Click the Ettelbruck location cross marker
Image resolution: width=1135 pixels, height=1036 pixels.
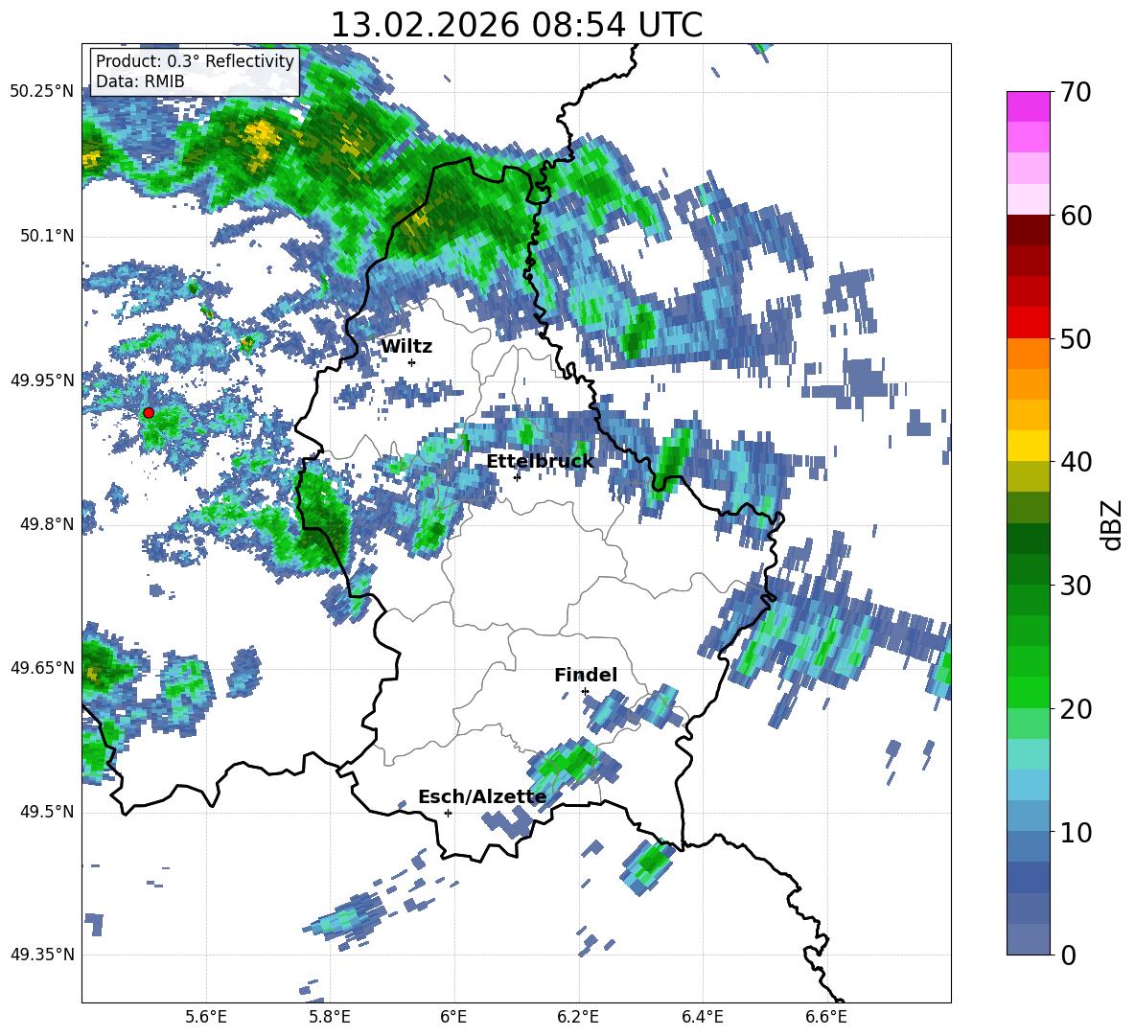[517, 476]
